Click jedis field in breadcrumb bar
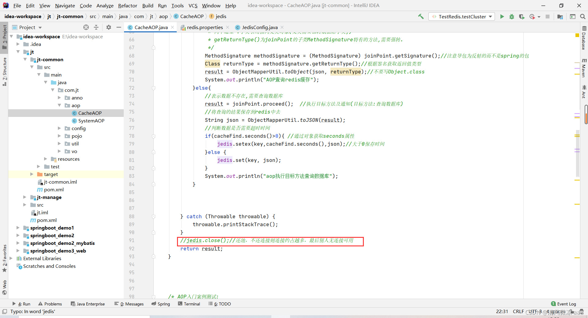Screen dimensions: 588x318 click(x=218, y=17)
